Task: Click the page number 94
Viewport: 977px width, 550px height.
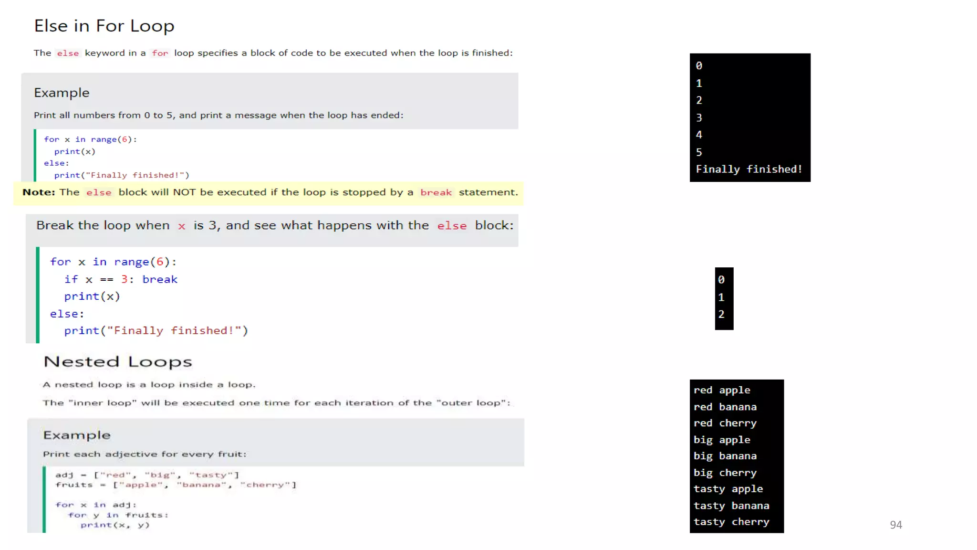Action: click(x=895, y=525)
